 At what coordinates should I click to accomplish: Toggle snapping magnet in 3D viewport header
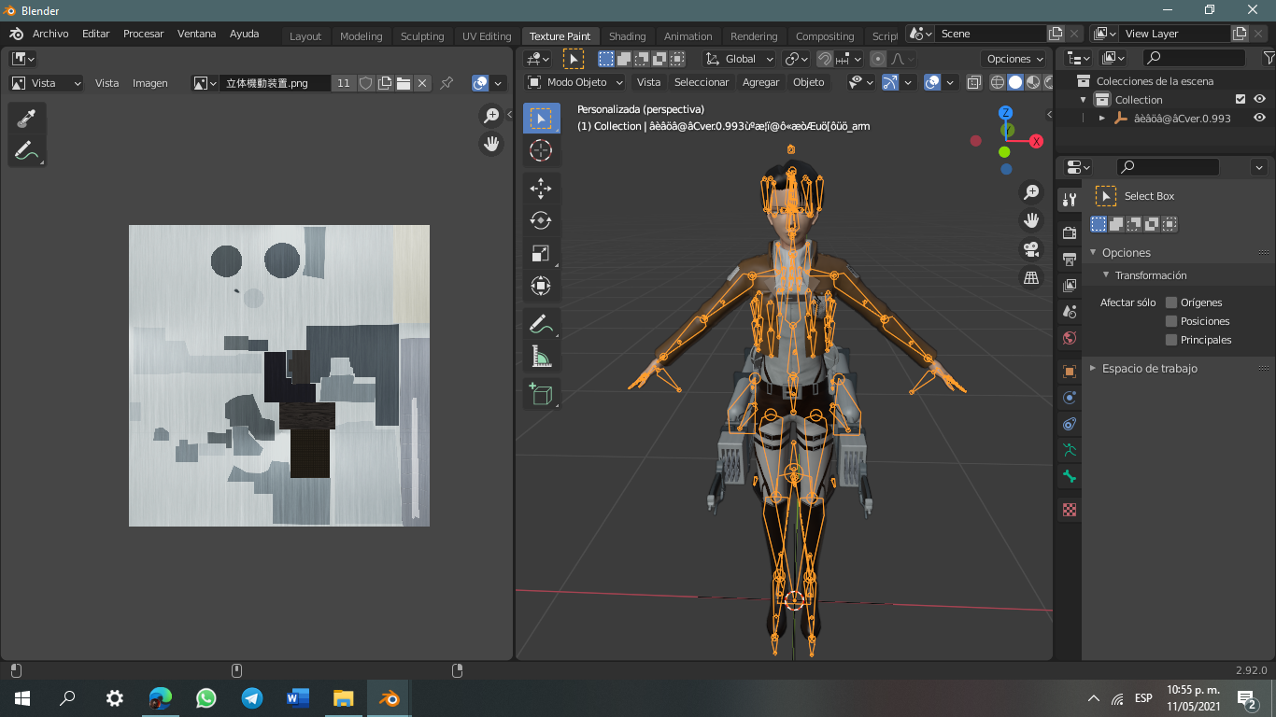(825, 59)
